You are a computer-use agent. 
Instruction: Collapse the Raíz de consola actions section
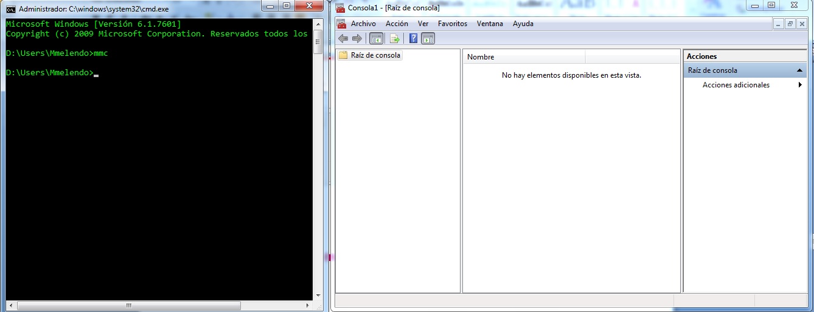pyautogui.click(x=799, y=70)
